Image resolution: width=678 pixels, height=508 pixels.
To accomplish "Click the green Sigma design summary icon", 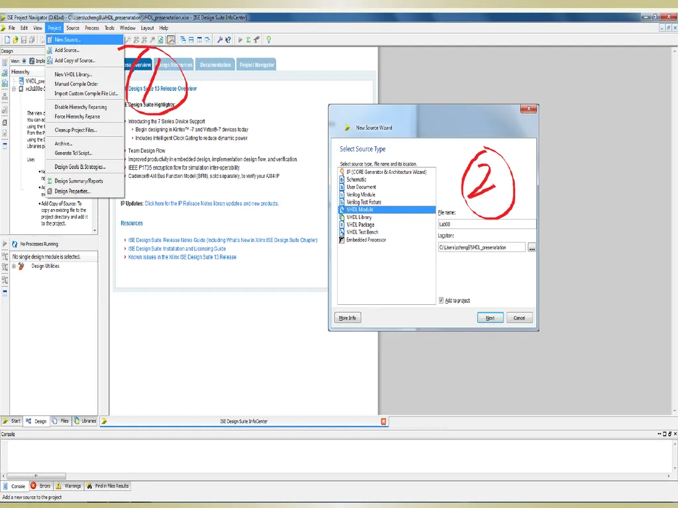I will point(249,40).
